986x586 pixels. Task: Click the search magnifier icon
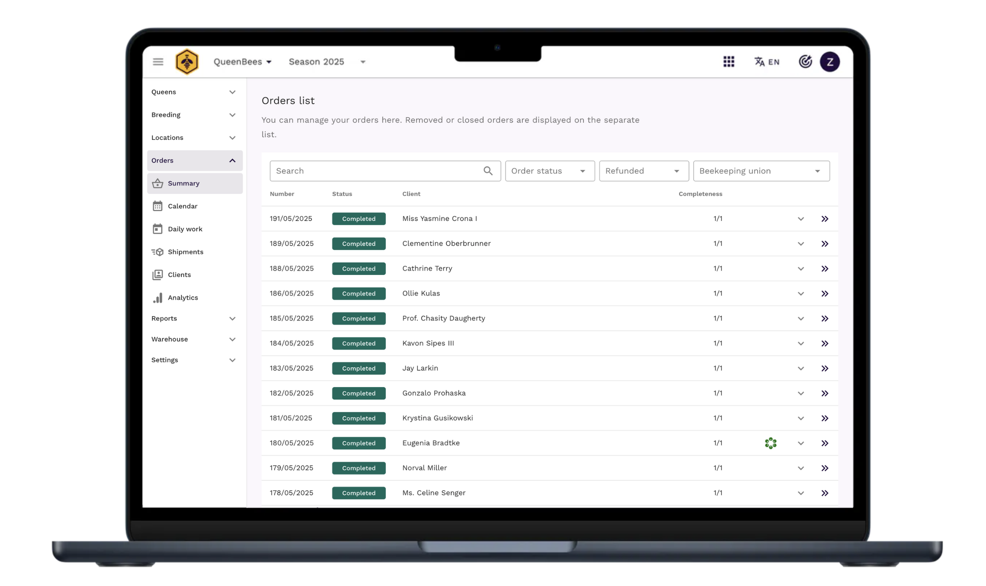[488, 171]
